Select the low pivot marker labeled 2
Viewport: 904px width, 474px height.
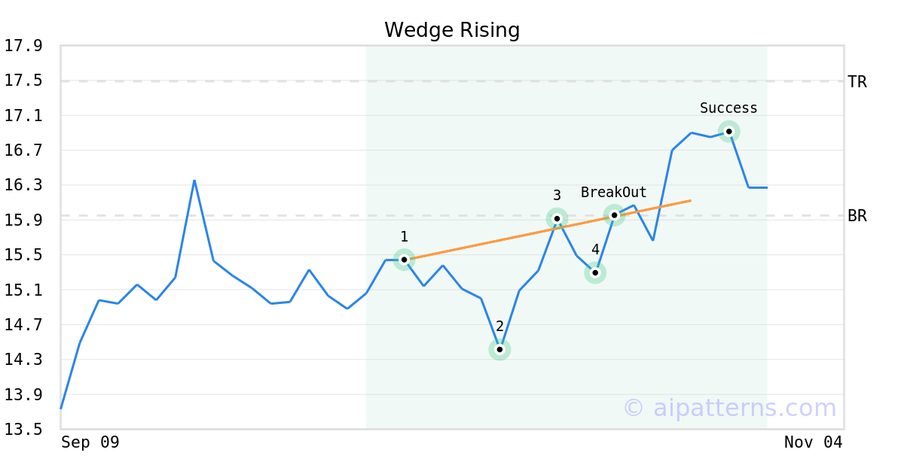click(x=499, y=349)
